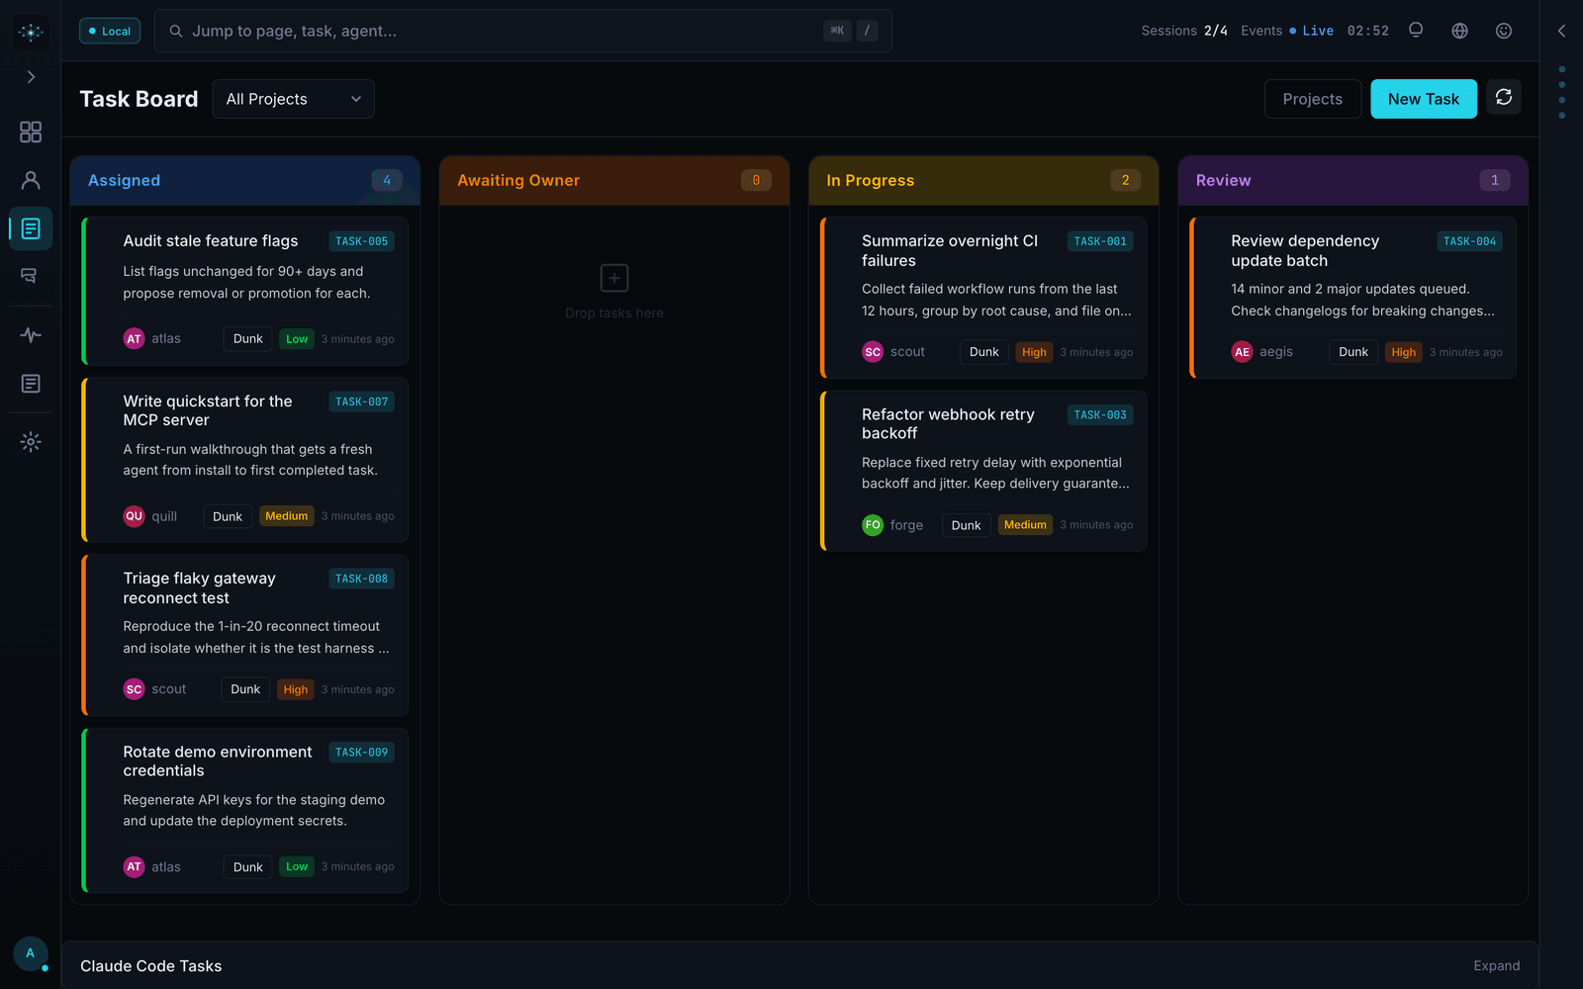Toggle the Local mode badge
1583x989 pixels.
tap(110, 31)
